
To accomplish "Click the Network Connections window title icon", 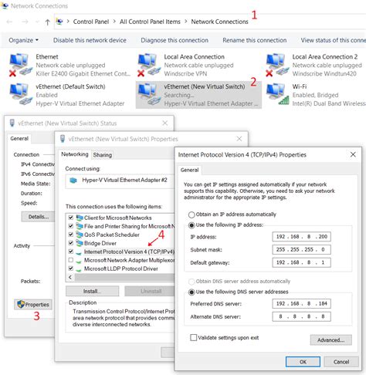I will pos(5,5).
